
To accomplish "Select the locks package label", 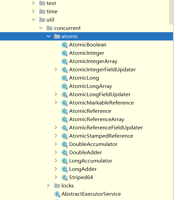I will point(67,186).
